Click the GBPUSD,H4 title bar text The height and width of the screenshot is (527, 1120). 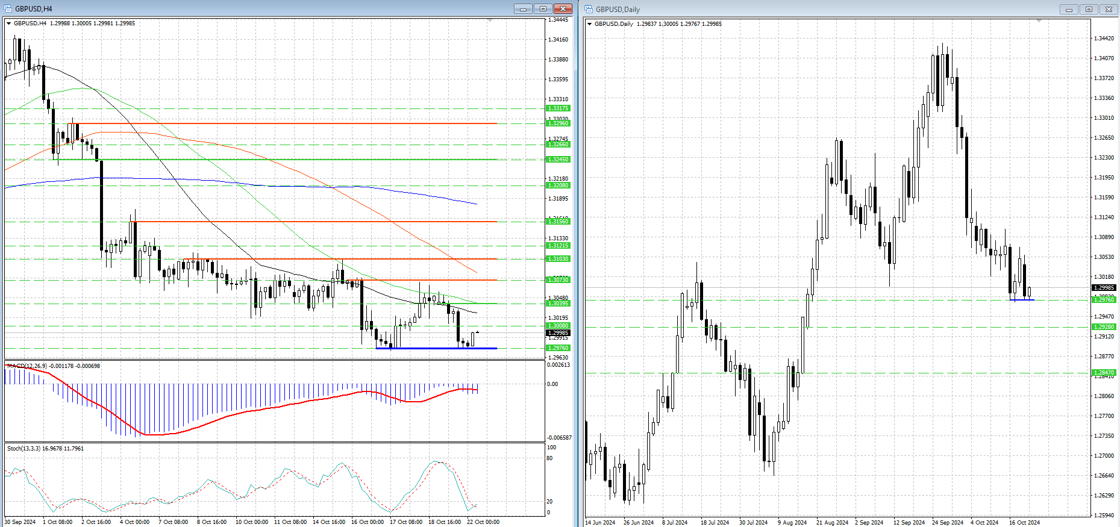34,9
